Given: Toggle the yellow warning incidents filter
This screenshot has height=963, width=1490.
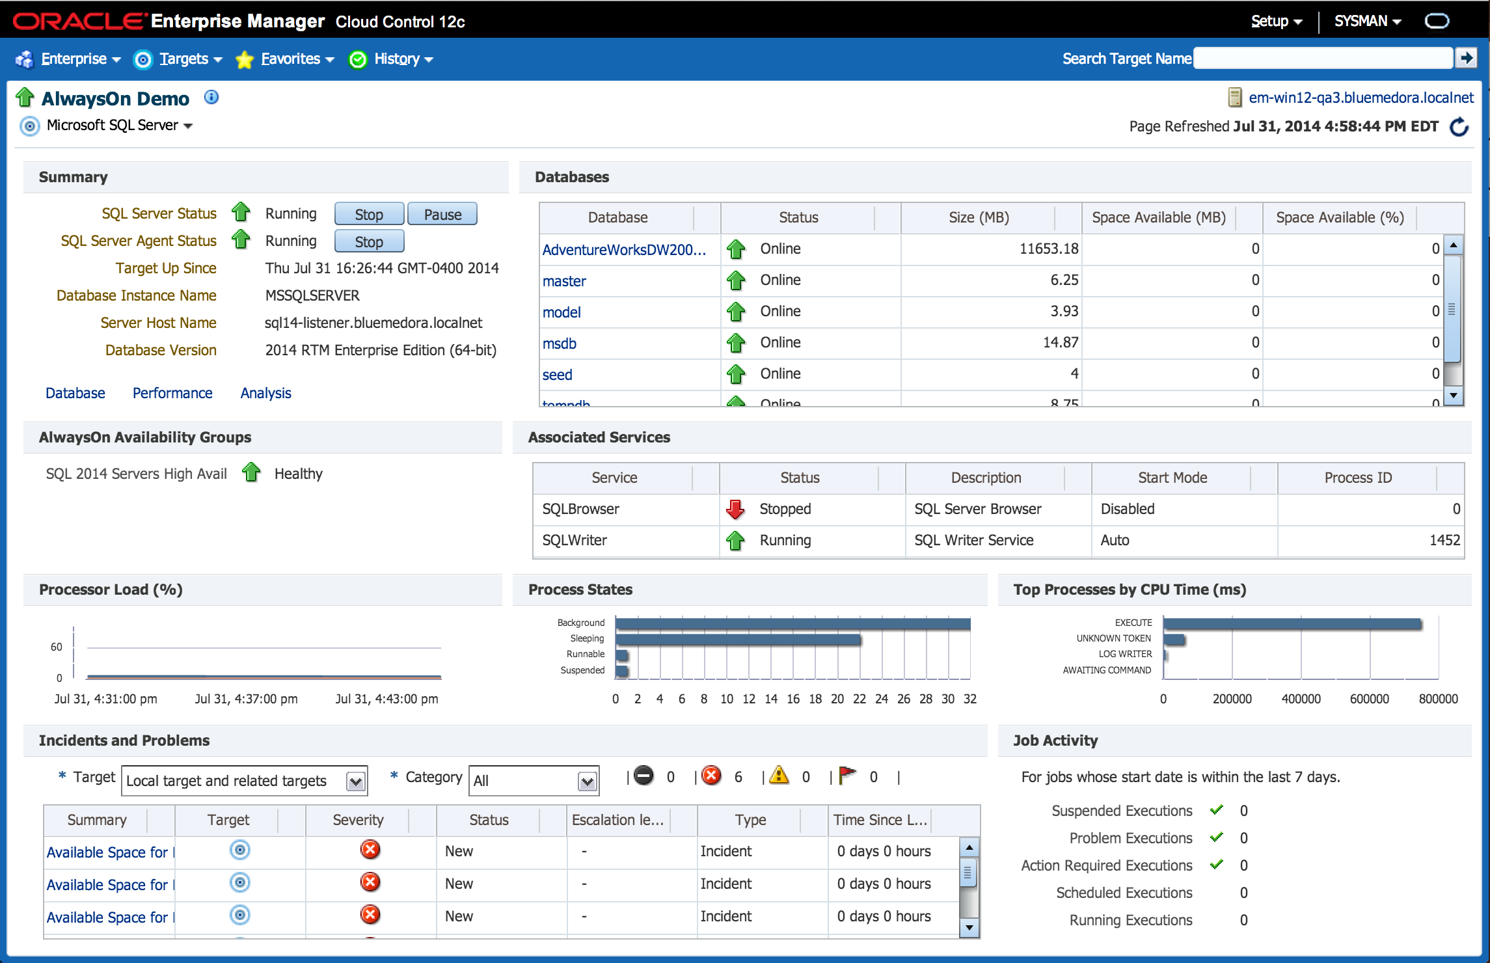Looking at the screenshot, I should (779, 776).
